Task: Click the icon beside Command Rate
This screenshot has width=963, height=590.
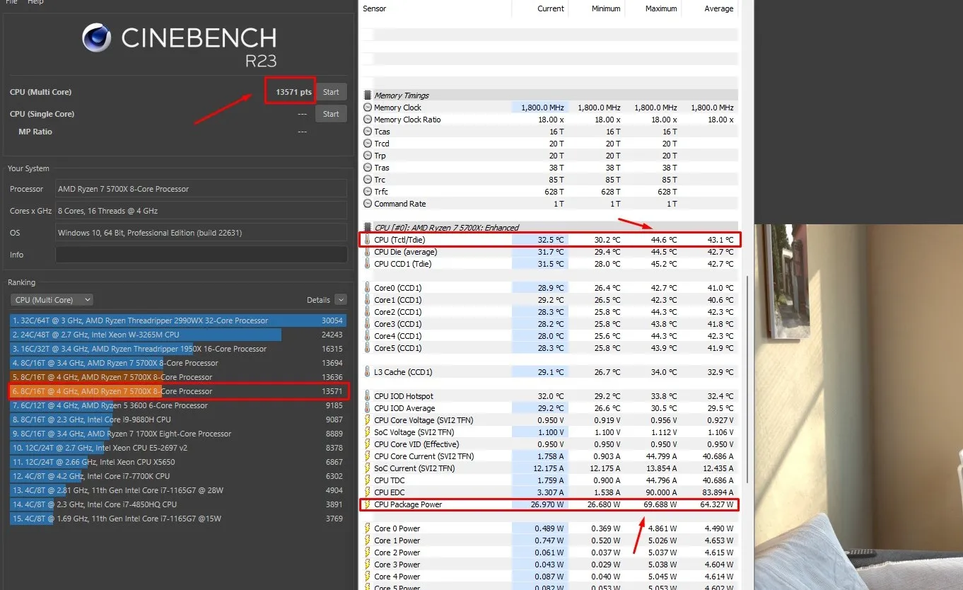Action: tap(367, 204)
